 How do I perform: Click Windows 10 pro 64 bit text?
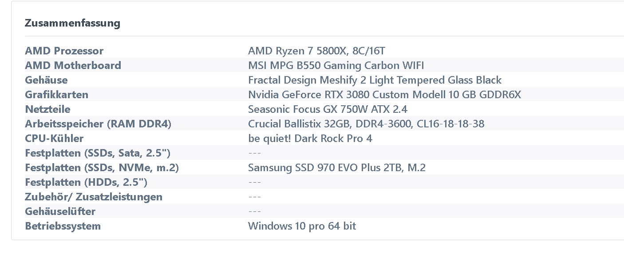302,226
